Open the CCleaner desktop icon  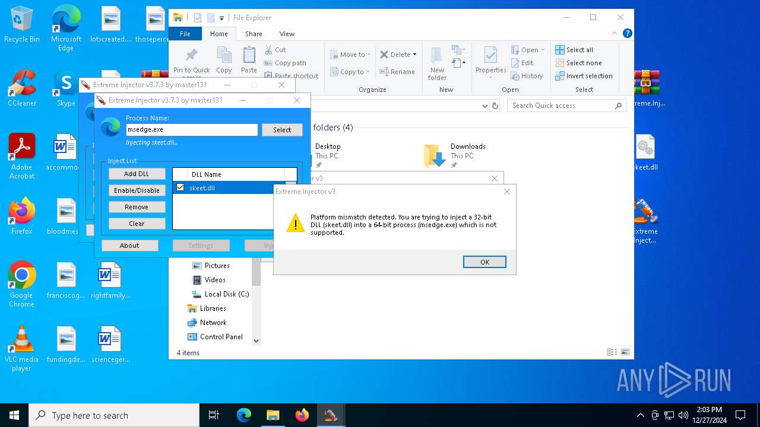point(22,88)
